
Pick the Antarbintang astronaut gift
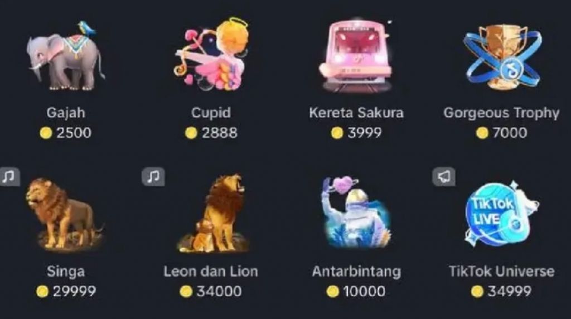[356, 212]
